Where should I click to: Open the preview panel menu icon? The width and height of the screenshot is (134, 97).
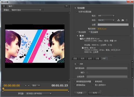pos(66,6)
